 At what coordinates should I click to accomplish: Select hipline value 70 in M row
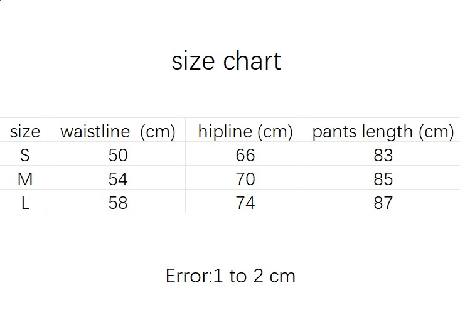245,179
